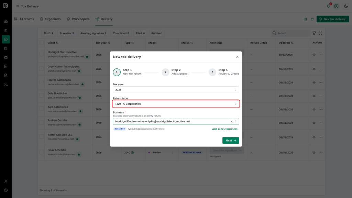Viewport: 352px width, 198px height.
Task: Click the star beside Gale Boetticher's email
Action: (80, 98)
